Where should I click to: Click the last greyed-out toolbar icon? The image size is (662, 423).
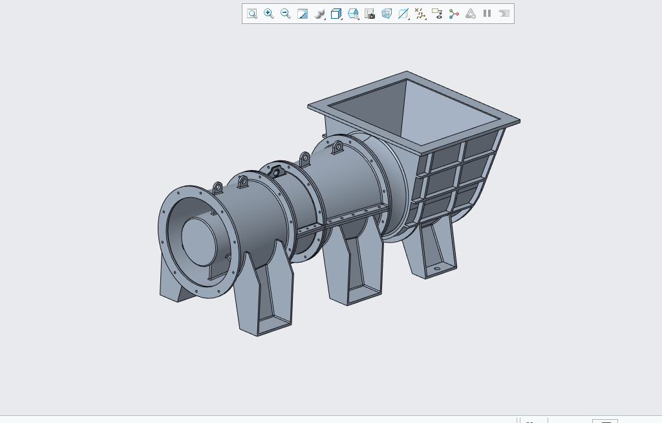504,14
